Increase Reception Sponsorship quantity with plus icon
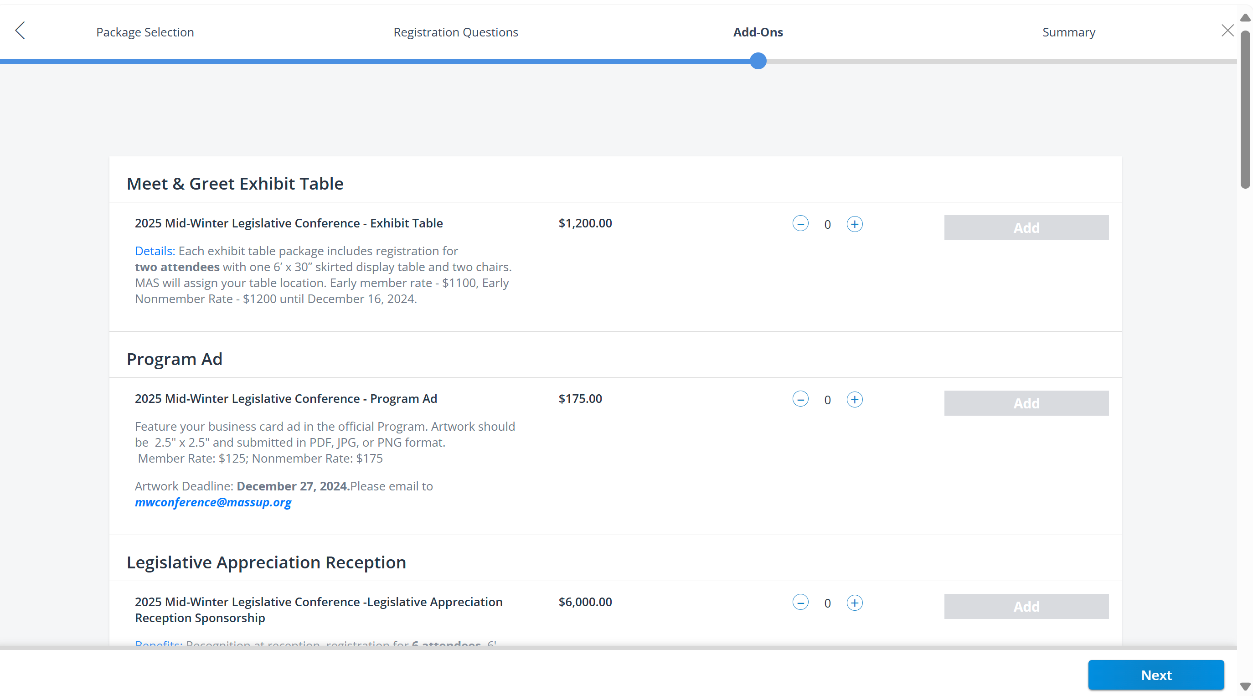 (x=855, y=603)
